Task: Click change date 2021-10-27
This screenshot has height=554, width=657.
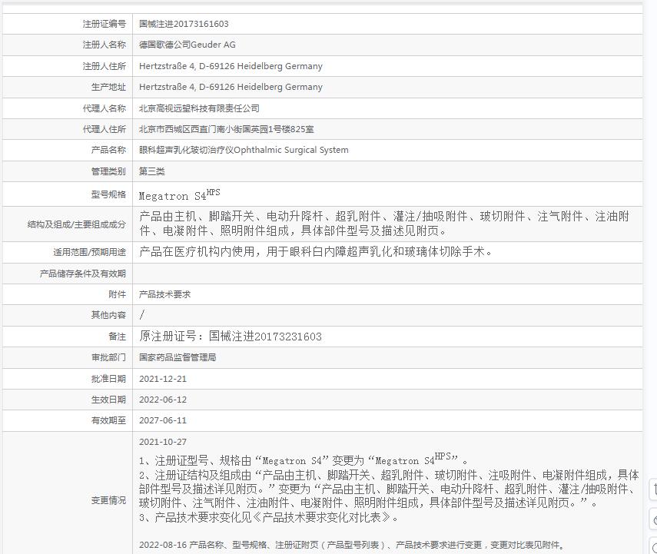Action: tap(163, 442)
